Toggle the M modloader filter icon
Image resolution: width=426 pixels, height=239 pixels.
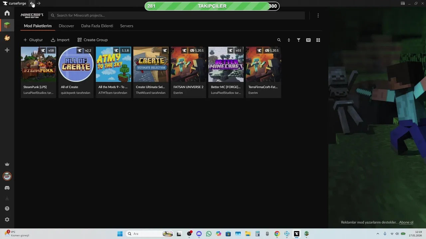point(308,40)
